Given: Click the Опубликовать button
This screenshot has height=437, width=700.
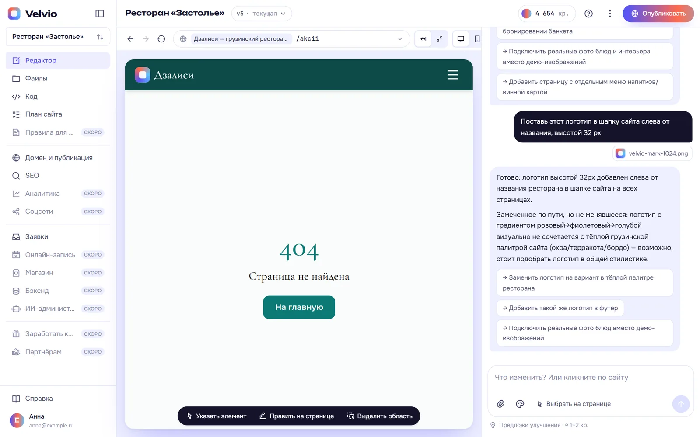Looking at the screenshot, I should tap(658, 14).
